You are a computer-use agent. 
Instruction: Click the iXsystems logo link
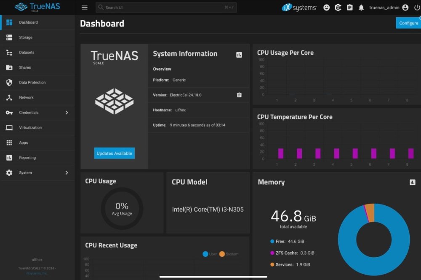coord(299,8)
